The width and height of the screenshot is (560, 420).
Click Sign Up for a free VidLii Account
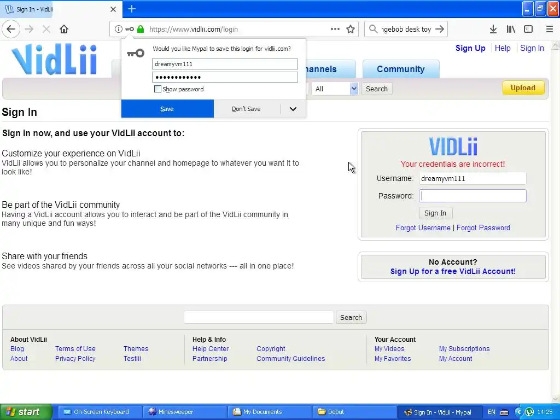[453, 271]
